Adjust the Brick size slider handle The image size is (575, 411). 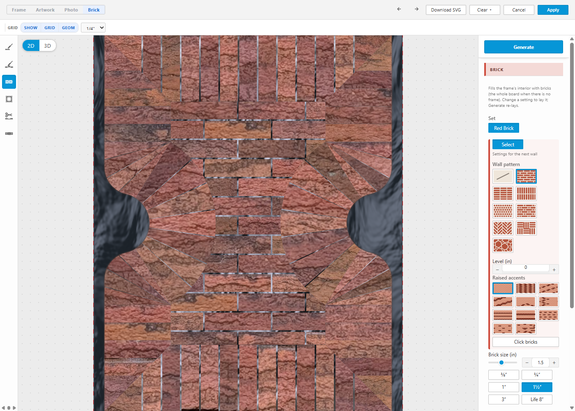501,363
